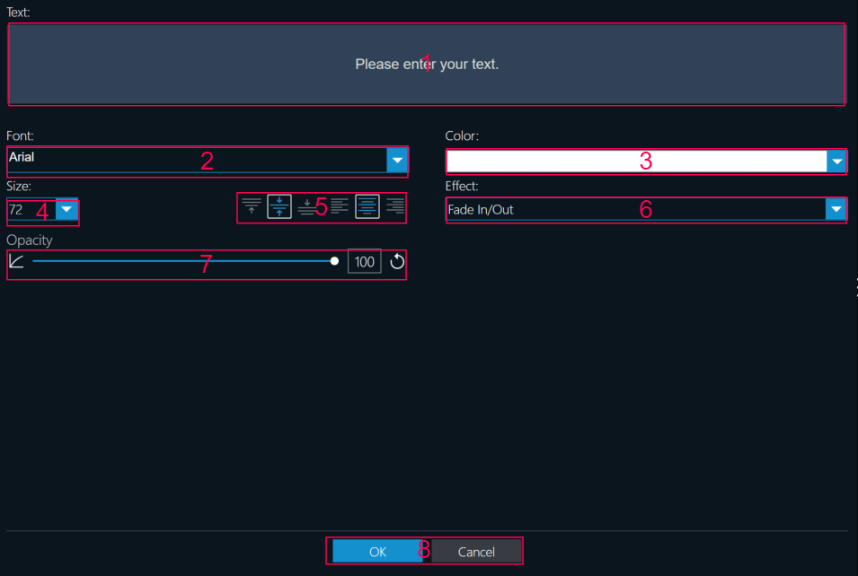The image size is (858, 576).
Task: Align text horizontally center
Action: (367, 206)
